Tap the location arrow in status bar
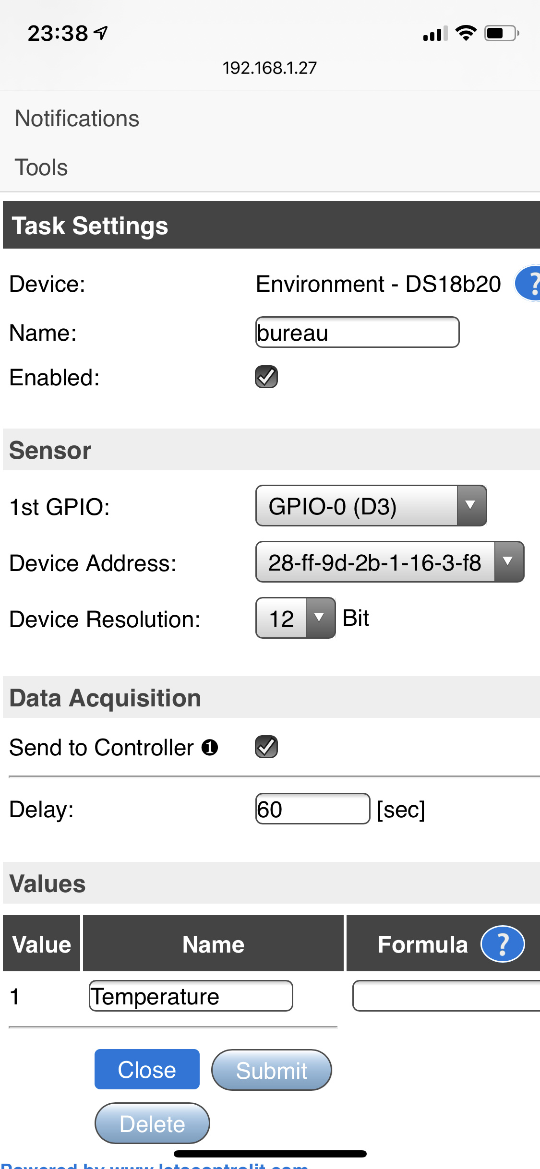This screenshot has width=540, height=1169. [101, 33]
